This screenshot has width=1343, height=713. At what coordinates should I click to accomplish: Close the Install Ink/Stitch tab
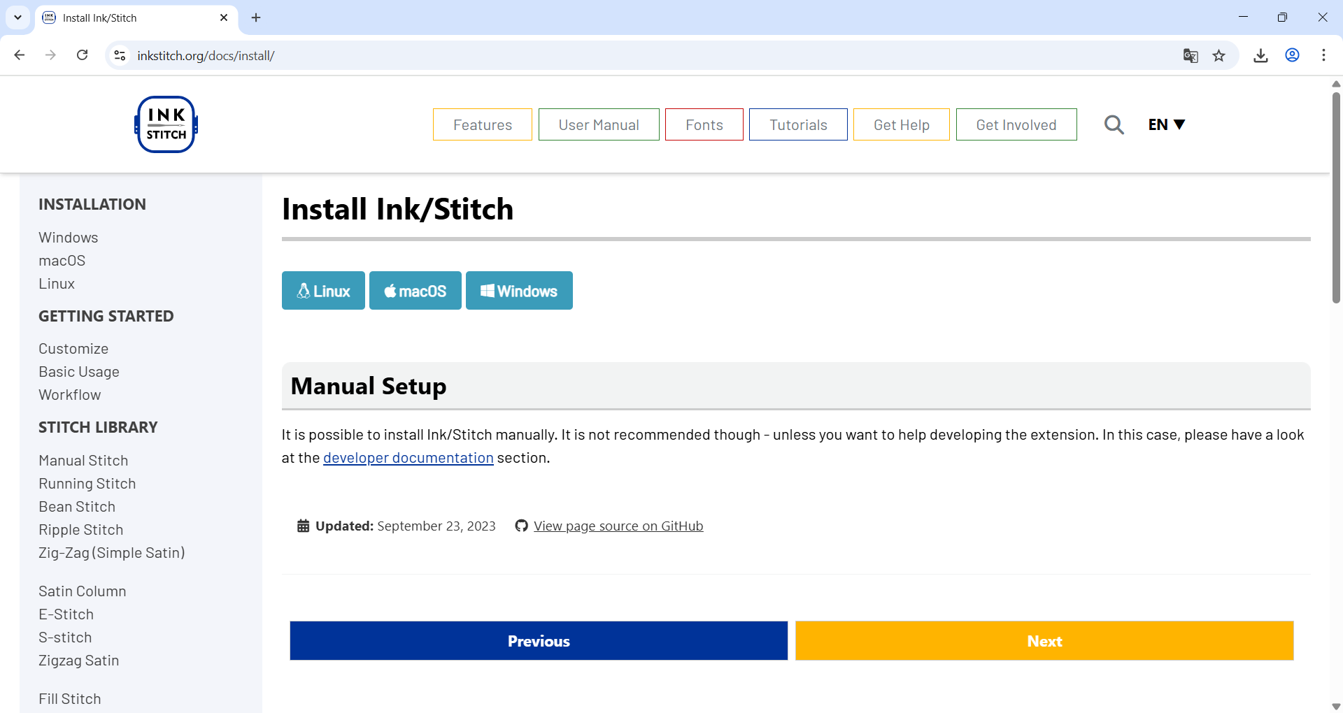point(224,17)
